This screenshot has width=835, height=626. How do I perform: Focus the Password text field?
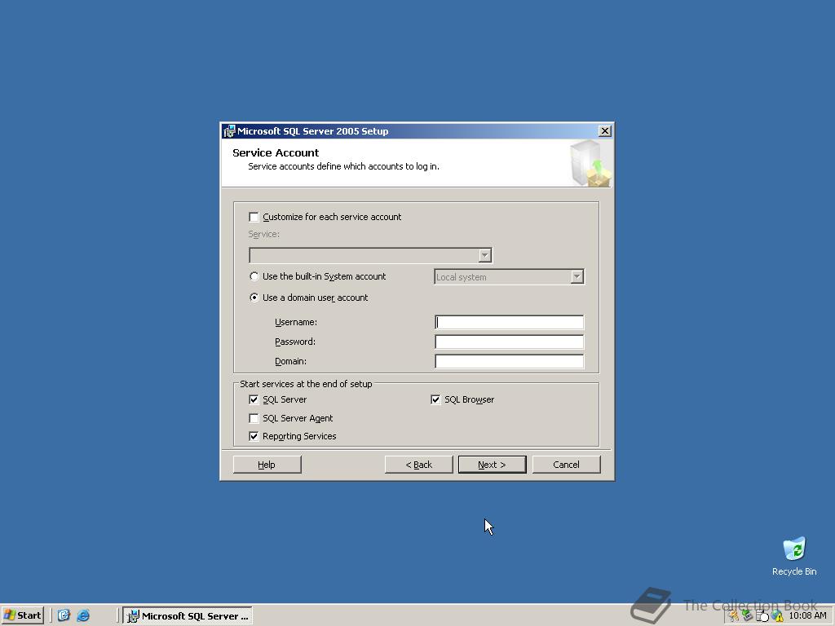pos(509,342)
